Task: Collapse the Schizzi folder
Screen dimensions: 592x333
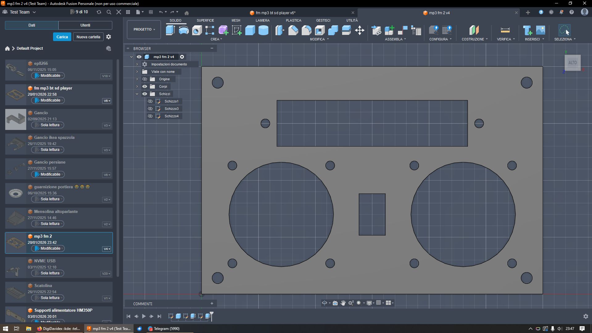Action: point(137,94)
